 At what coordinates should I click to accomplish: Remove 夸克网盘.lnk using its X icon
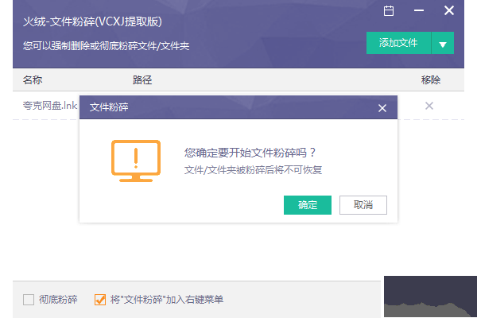coord(429,106)
